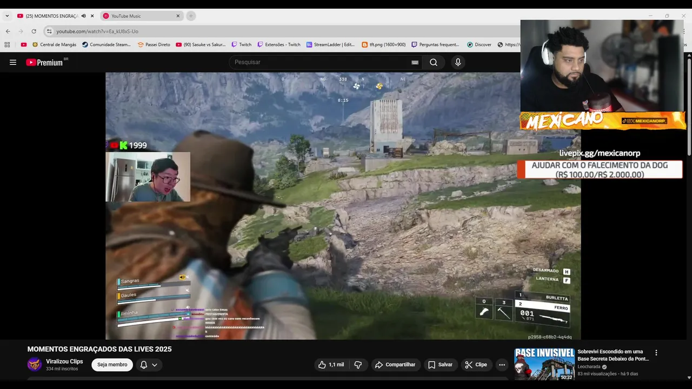Open Passei Direto bookmark

[x=154, y=45]
